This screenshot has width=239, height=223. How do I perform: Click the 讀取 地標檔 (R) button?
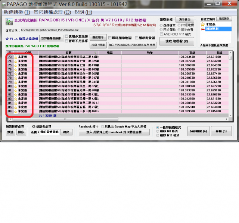coord(177,41)
